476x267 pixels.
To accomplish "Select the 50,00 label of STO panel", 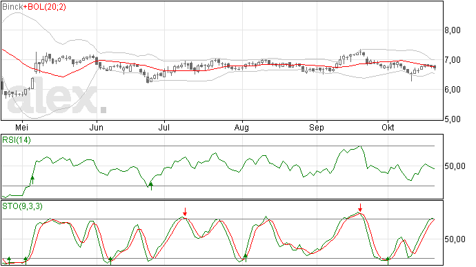I will pos(455,239).
